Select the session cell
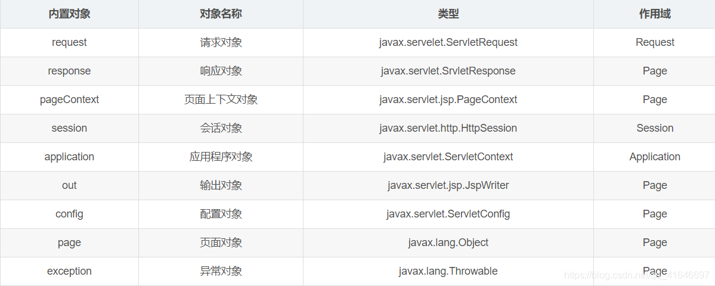 pos(69,129)
